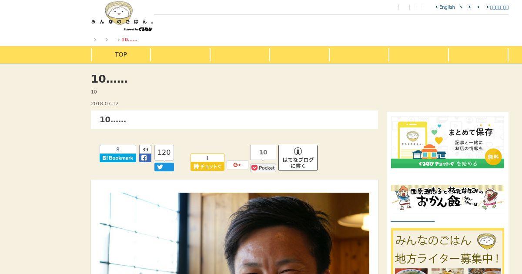Click the Minna no Gohan site logo

(122, 17)
